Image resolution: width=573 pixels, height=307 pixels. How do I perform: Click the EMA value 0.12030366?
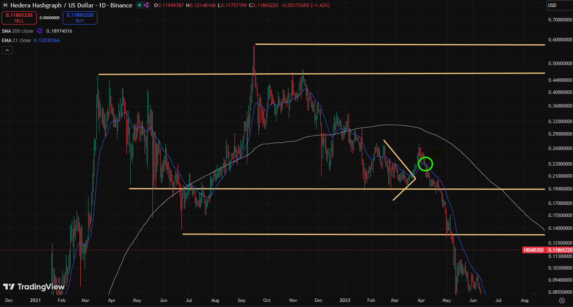point(46,41)
